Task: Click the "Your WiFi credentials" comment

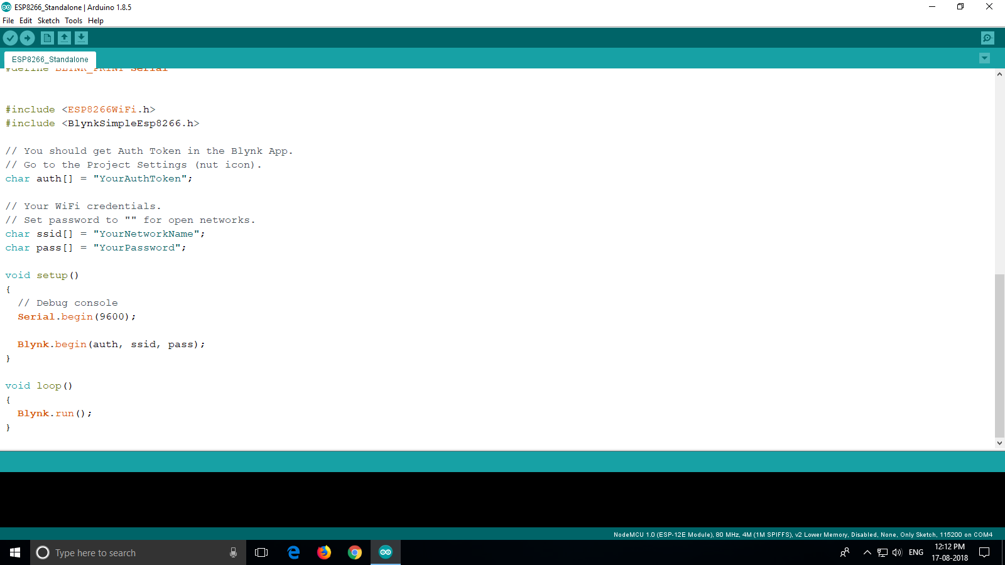Action: pos(83,207)
